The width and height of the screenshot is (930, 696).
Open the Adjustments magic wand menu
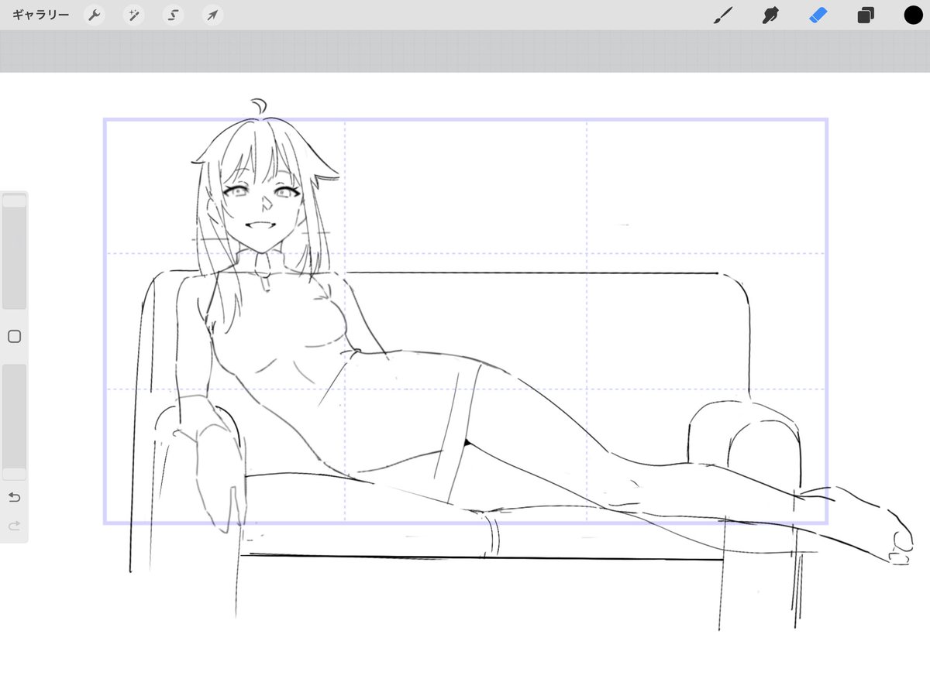pos(133,15)
